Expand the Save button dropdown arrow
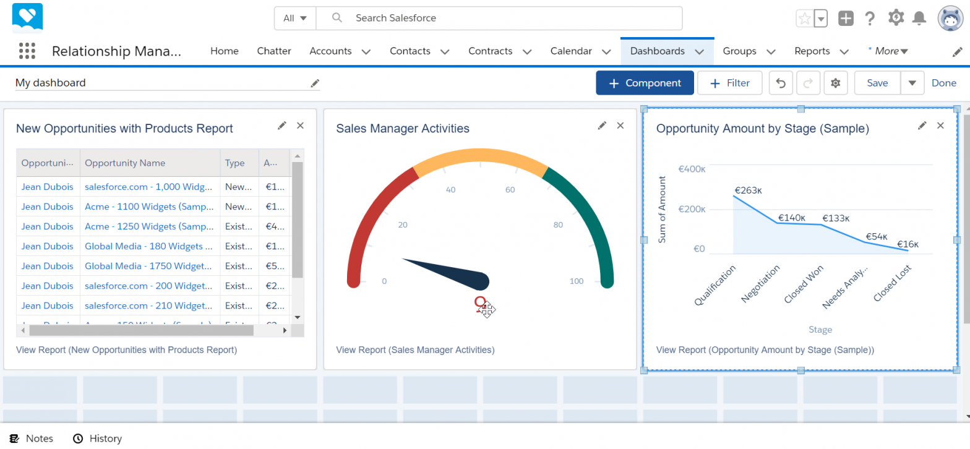This screenshot has height=449, width=970. [912, 83]
